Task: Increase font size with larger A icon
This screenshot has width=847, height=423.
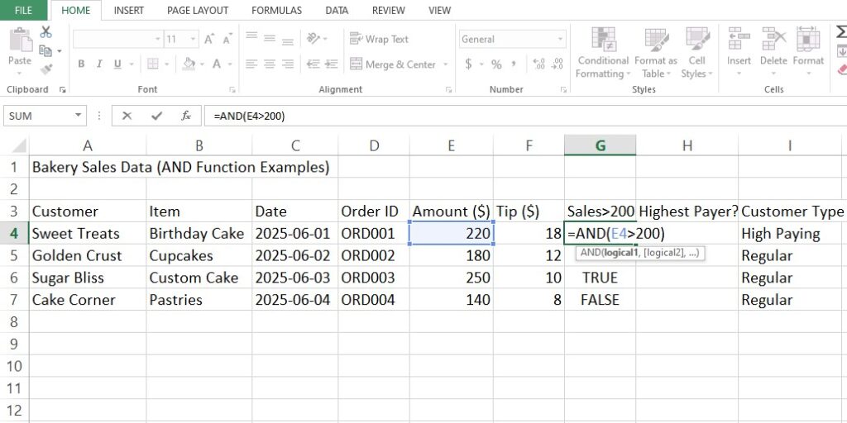Action: 208,40
